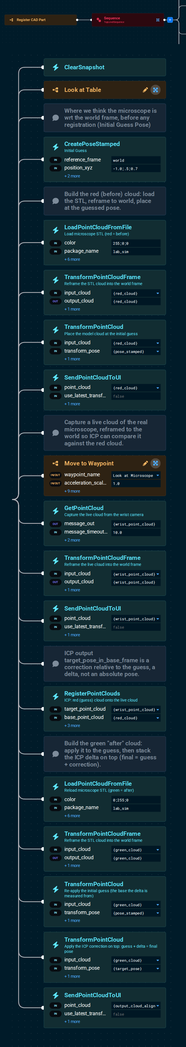Expand '+ 9 more' under Move to Waypoint

[x=72, y=491]
